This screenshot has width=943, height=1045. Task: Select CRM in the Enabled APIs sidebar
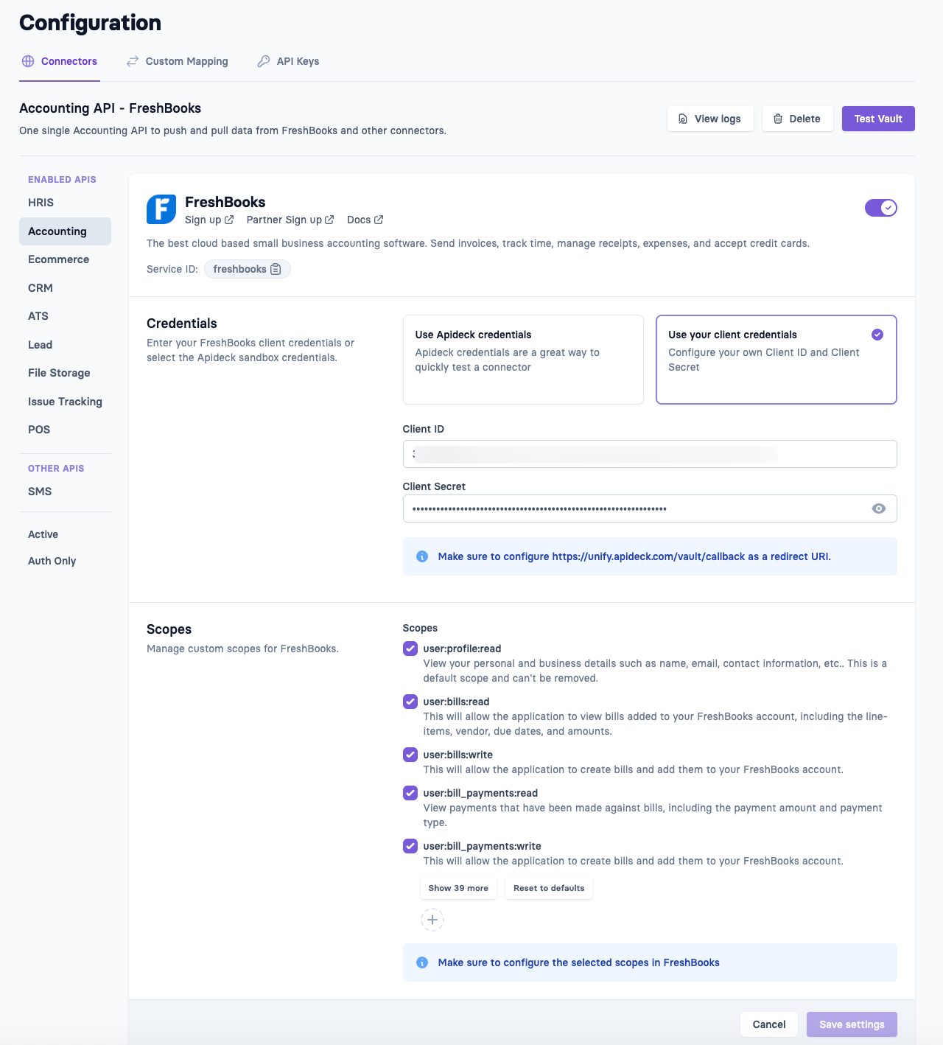[39, 287]
